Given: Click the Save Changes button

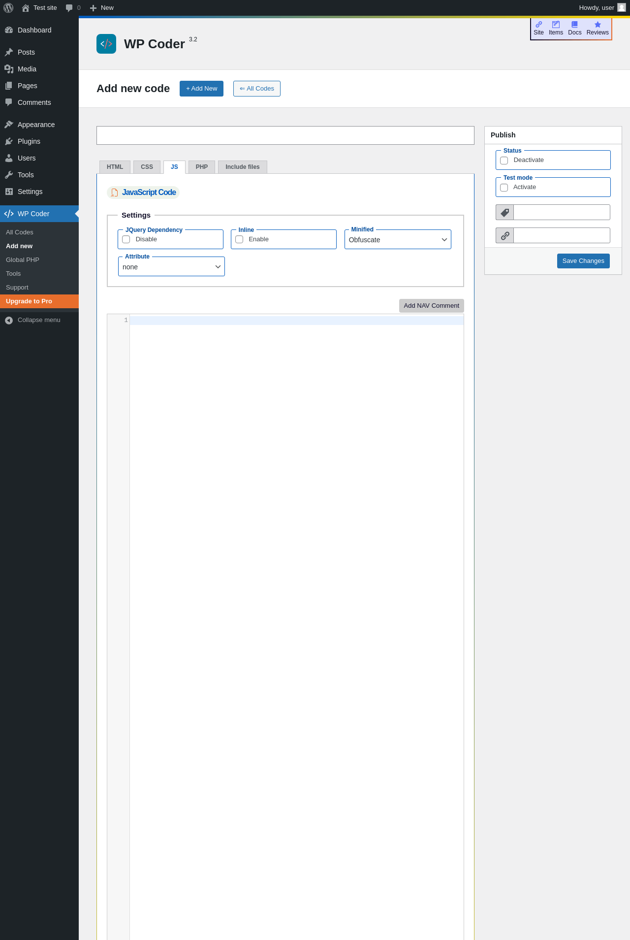Looking at the screenshot, I should 583,261.
